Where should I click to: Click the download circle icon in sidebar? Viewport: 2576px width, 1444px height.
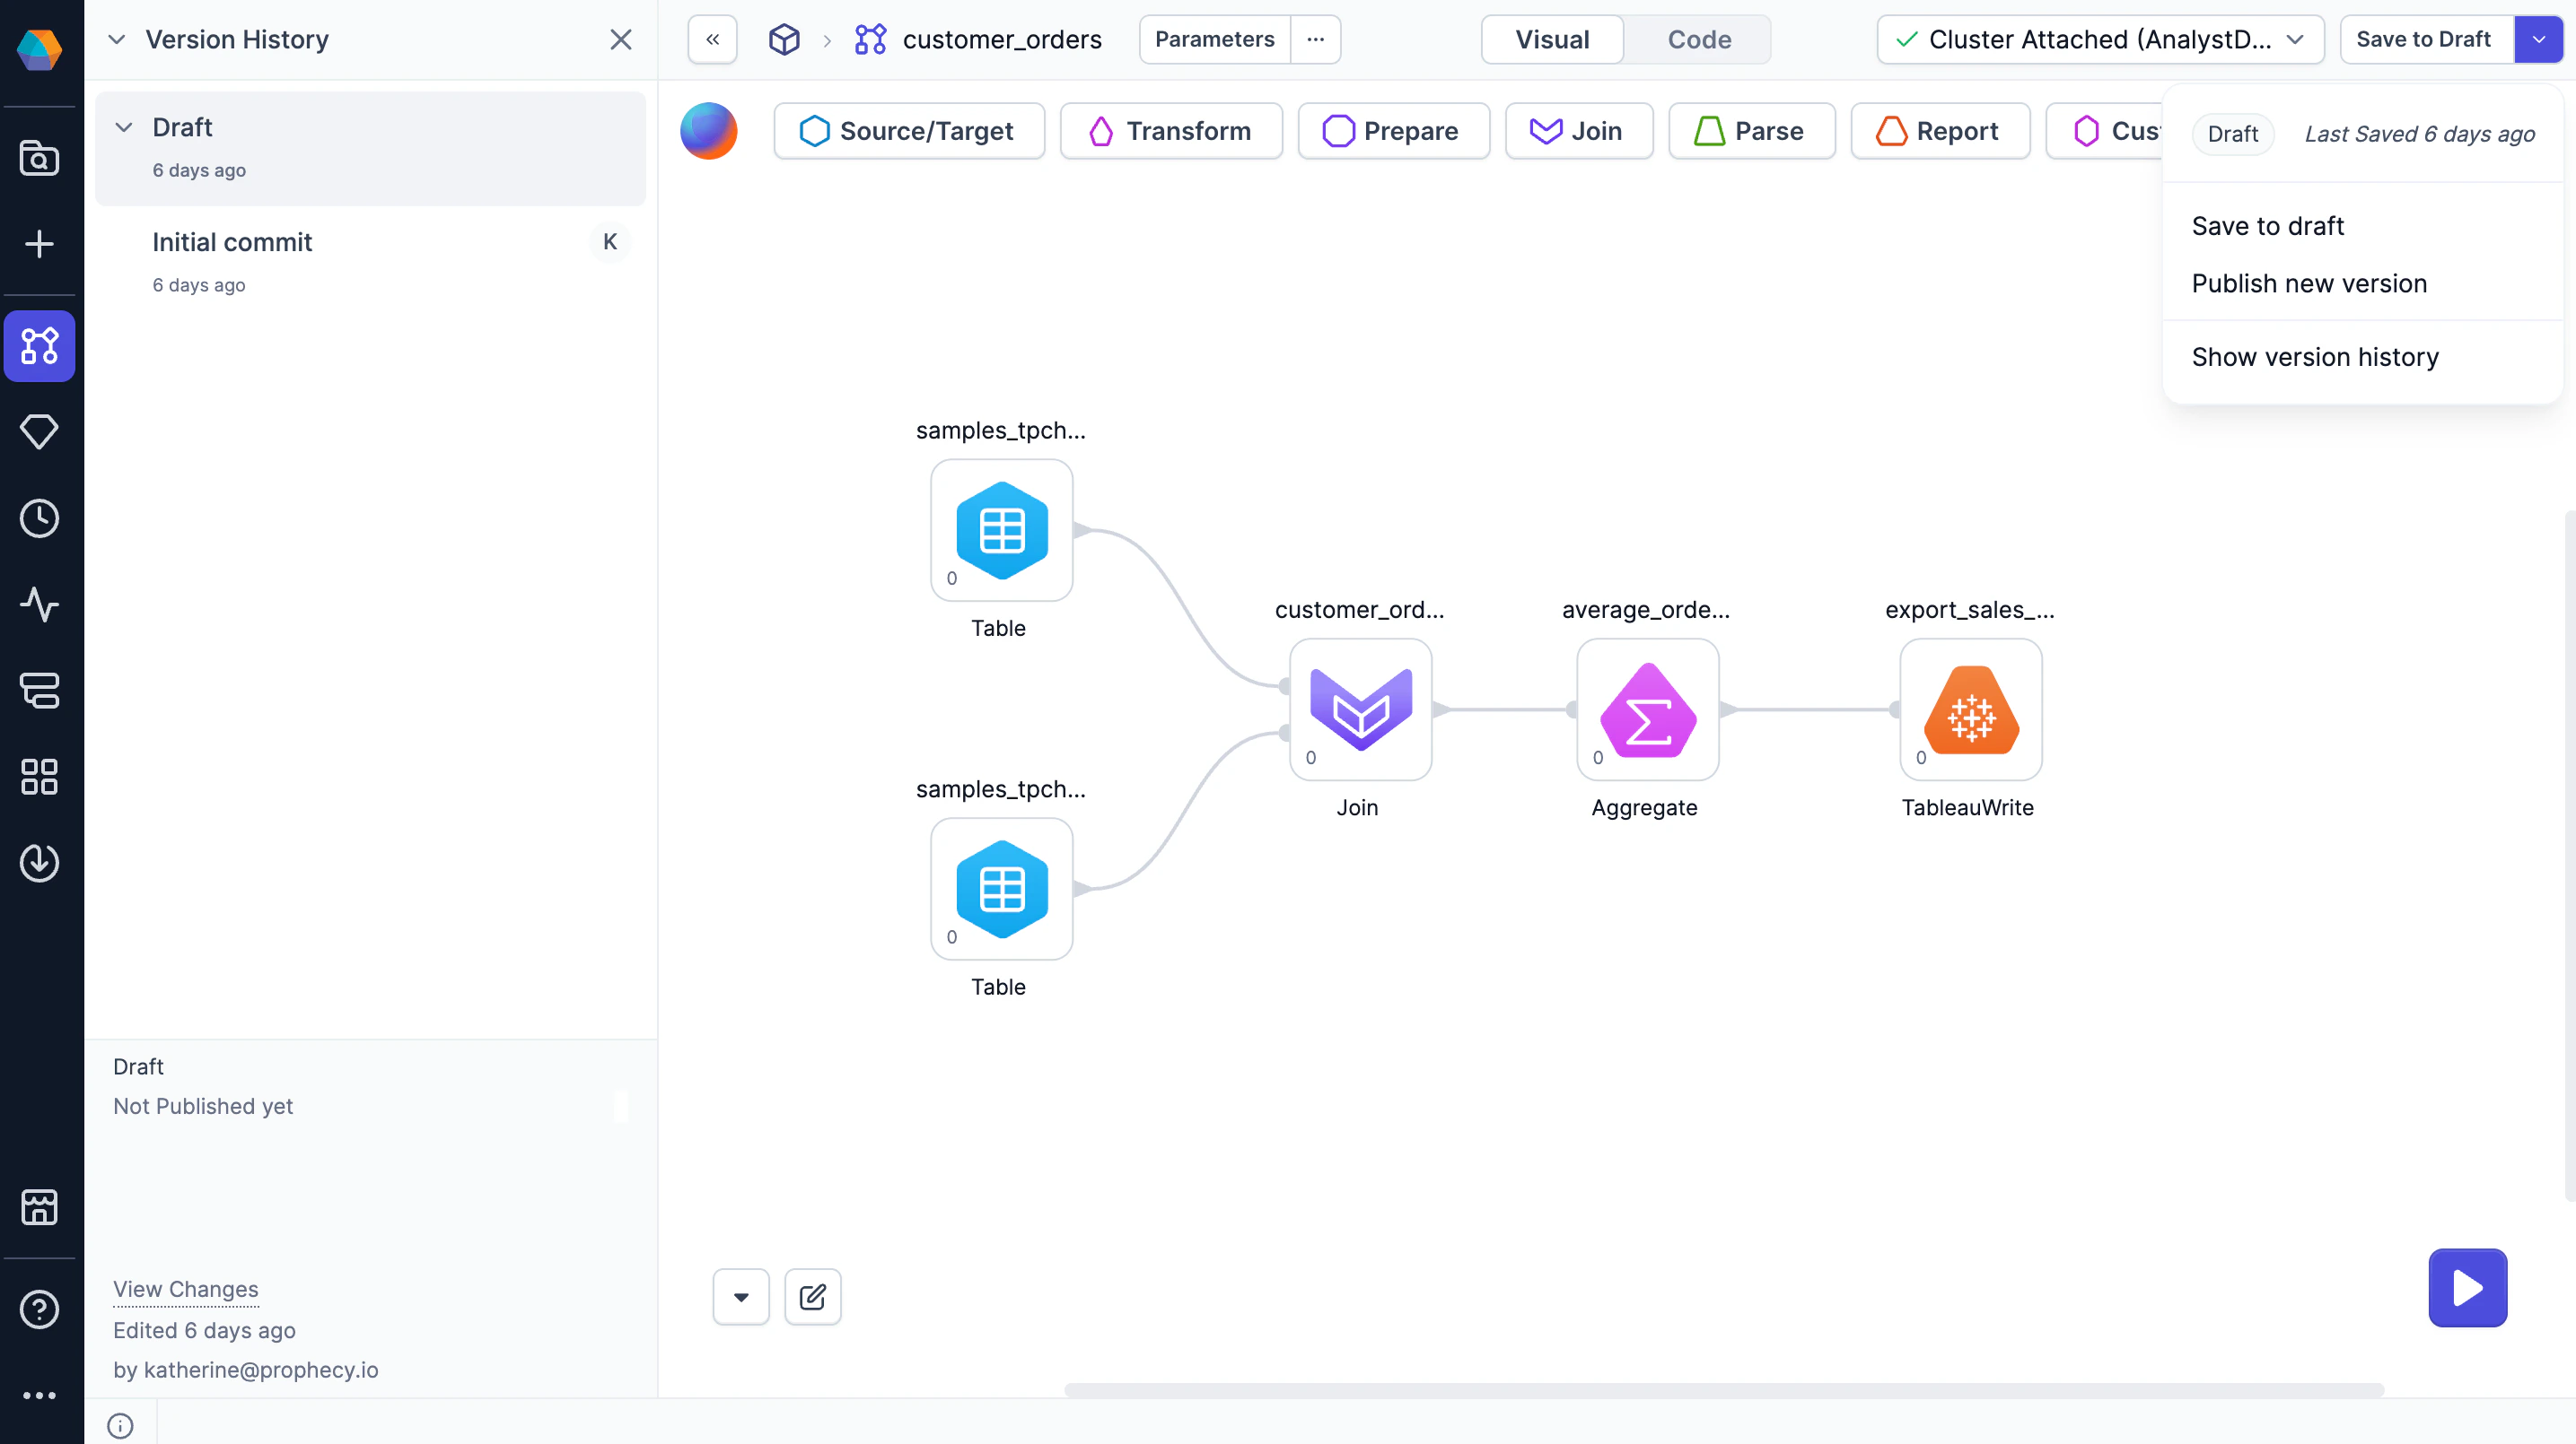40,863
